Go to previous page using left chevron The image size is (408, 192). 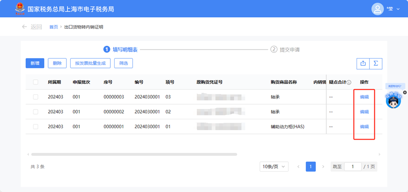point(298,167)
